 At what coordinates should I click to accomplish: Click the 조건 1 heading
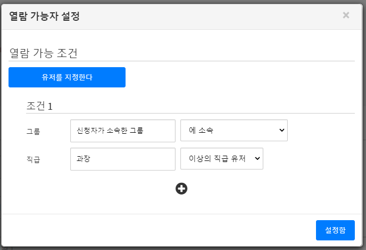39,106
